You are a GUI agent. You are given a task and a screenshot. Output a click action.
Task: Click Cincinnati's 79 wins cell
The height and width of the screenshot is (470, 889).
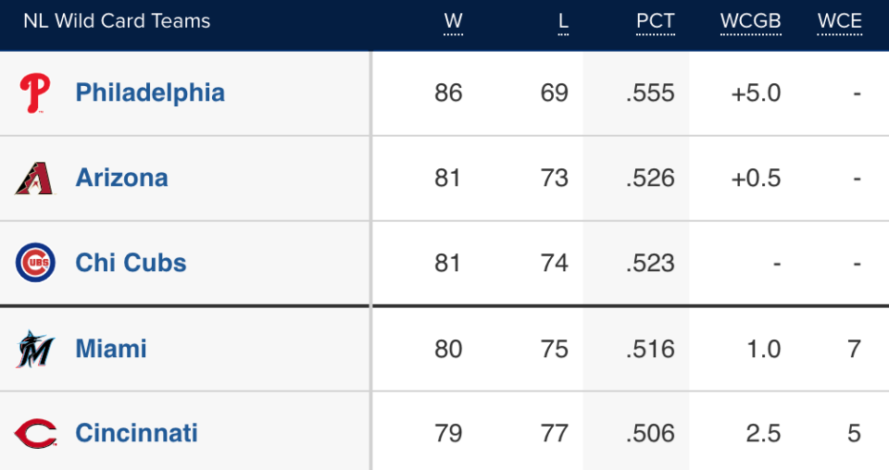[448, 434]
